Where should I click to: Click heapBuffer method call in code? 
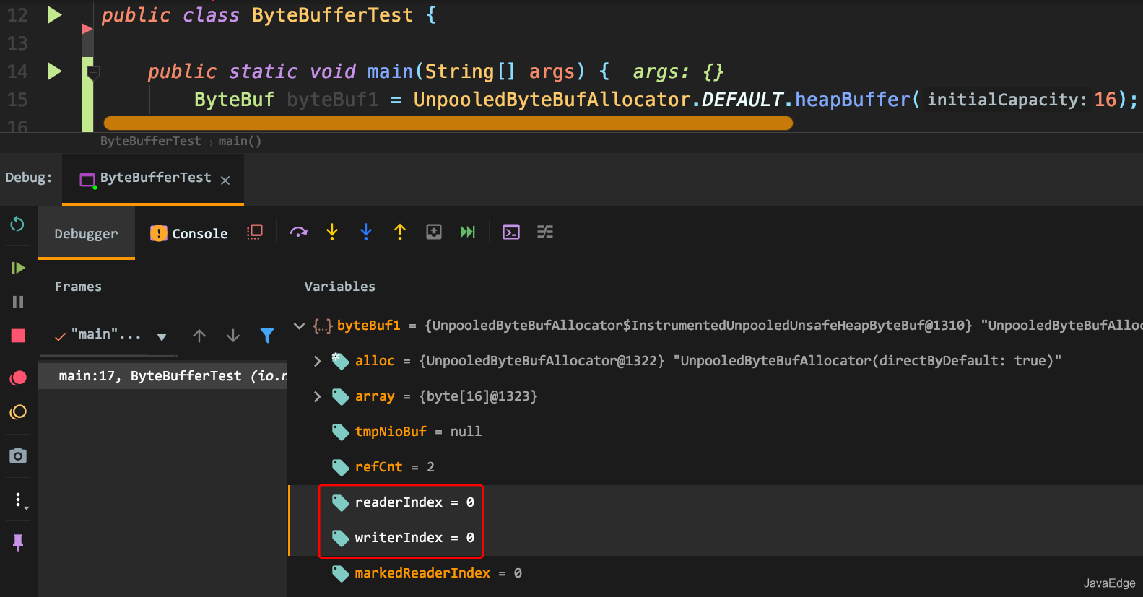(853, 99)
